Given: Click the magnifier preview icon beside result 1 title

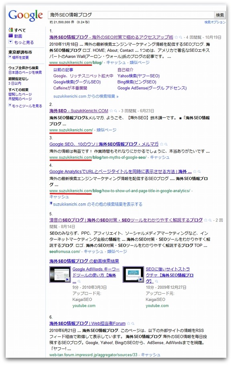Looking at the screenshot, I should coord(181,37).
